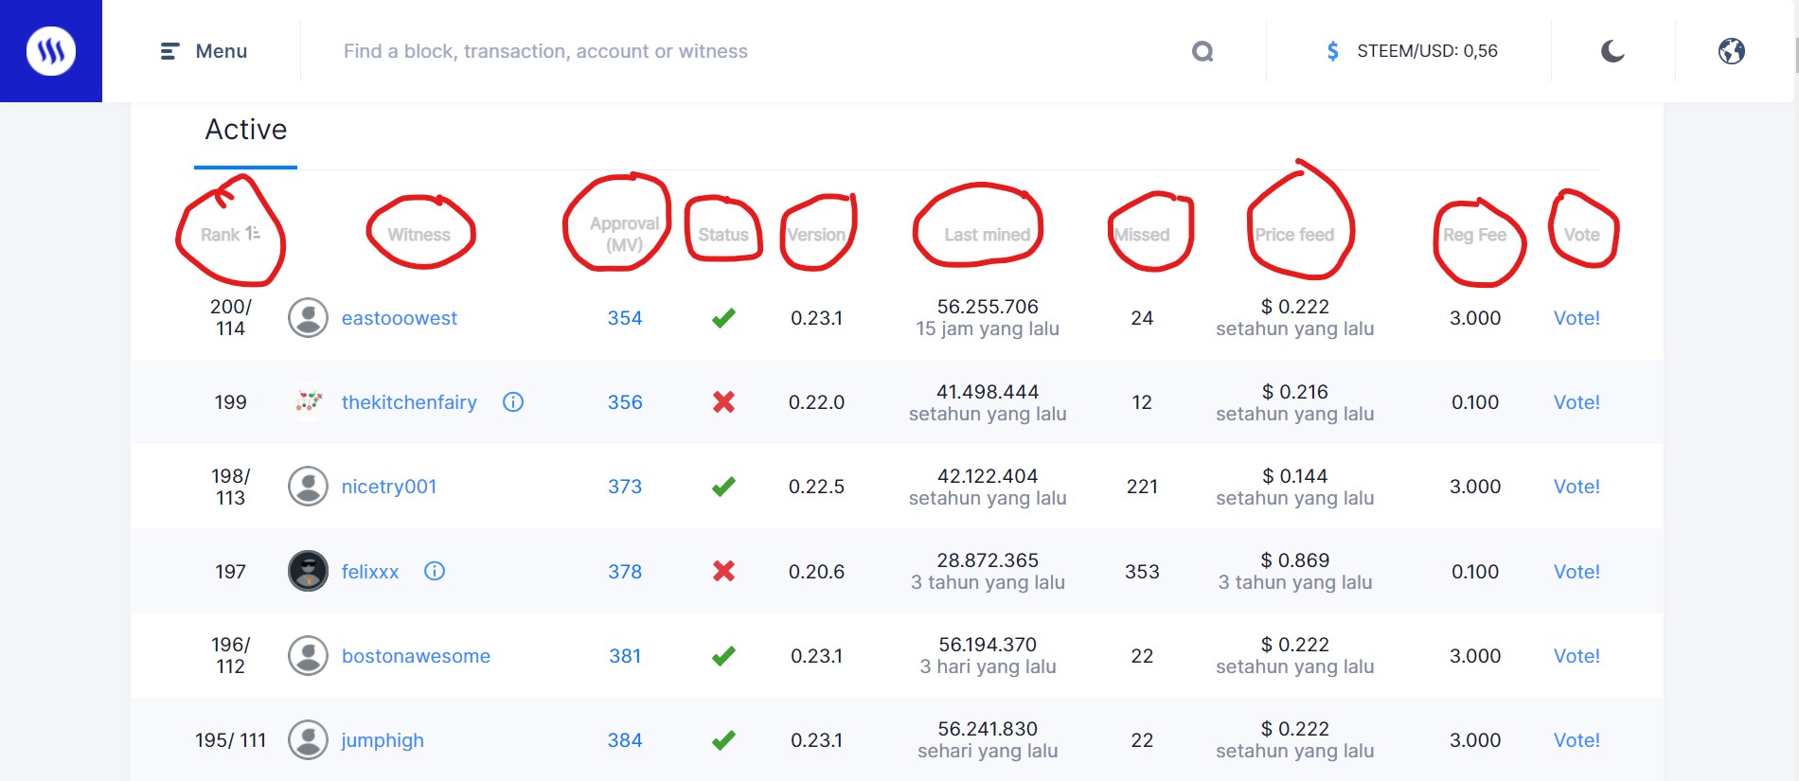The image size is (1799, 781).
Task: Click thekitchenfairy's avatar icon
Action: (x=308, y=402)
